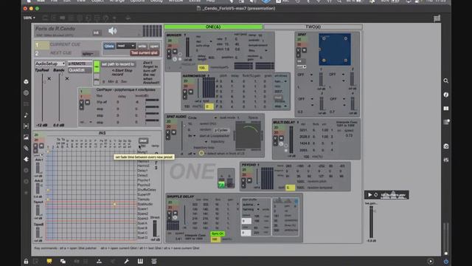Viewport: 472px width, 266px height.
Task: Toggle the yellow Presentation Mode icon in bottom toolbar
Action: (49, 261)
